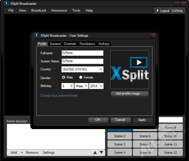This screenshot has height=161, width=189.
Task: Expand the birthday day dropdown
Action: click(71, 86)
